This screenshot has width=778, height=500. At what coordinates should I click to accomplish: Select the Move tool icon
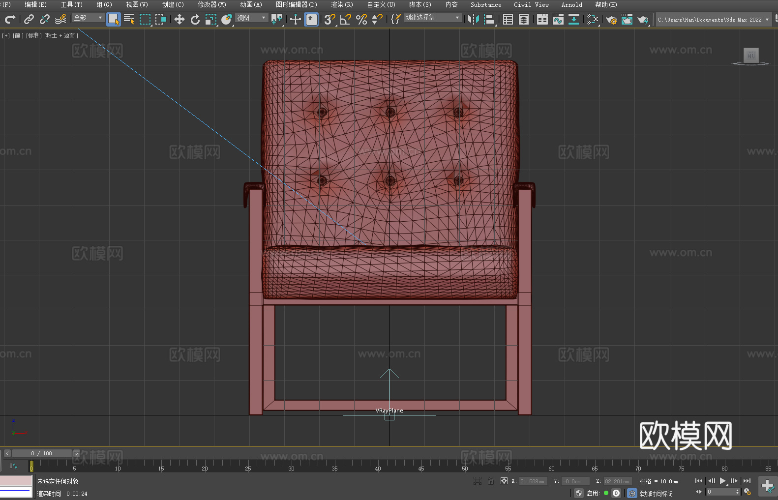(180, 19)
